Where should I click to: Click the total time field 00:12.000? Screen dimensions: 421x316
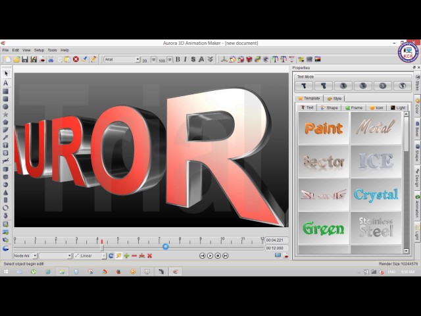(277, 248)
